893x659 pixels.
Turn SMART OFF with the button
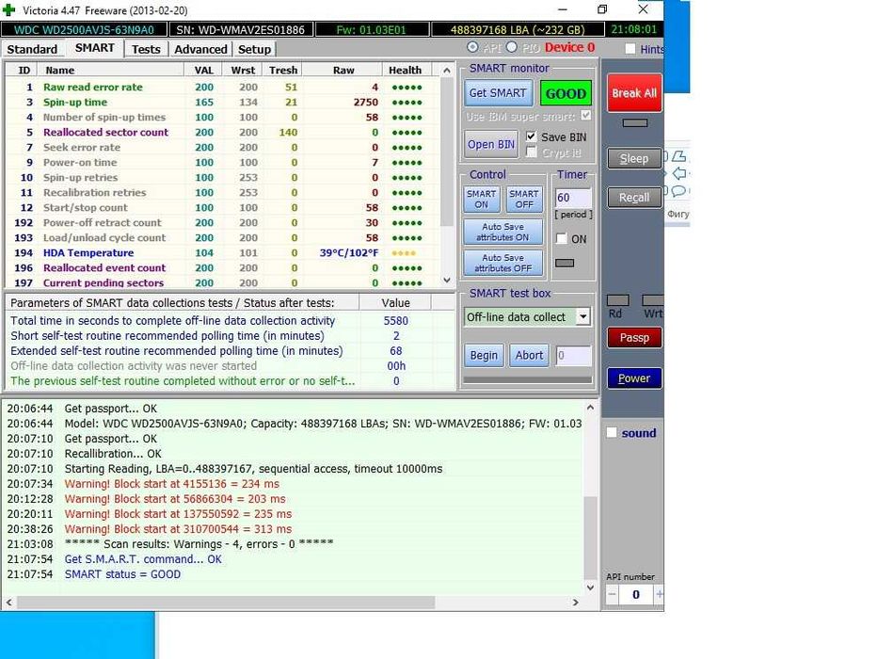(524, 199)
